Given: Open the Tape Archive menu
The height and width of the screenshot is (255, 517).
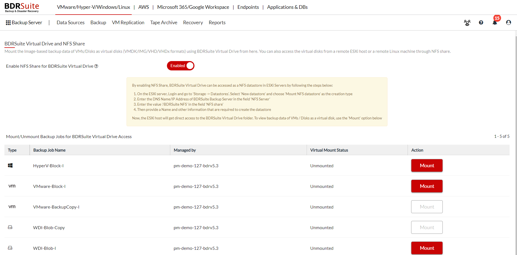Looking at the screenshot, I should click(x=164, y=23).
